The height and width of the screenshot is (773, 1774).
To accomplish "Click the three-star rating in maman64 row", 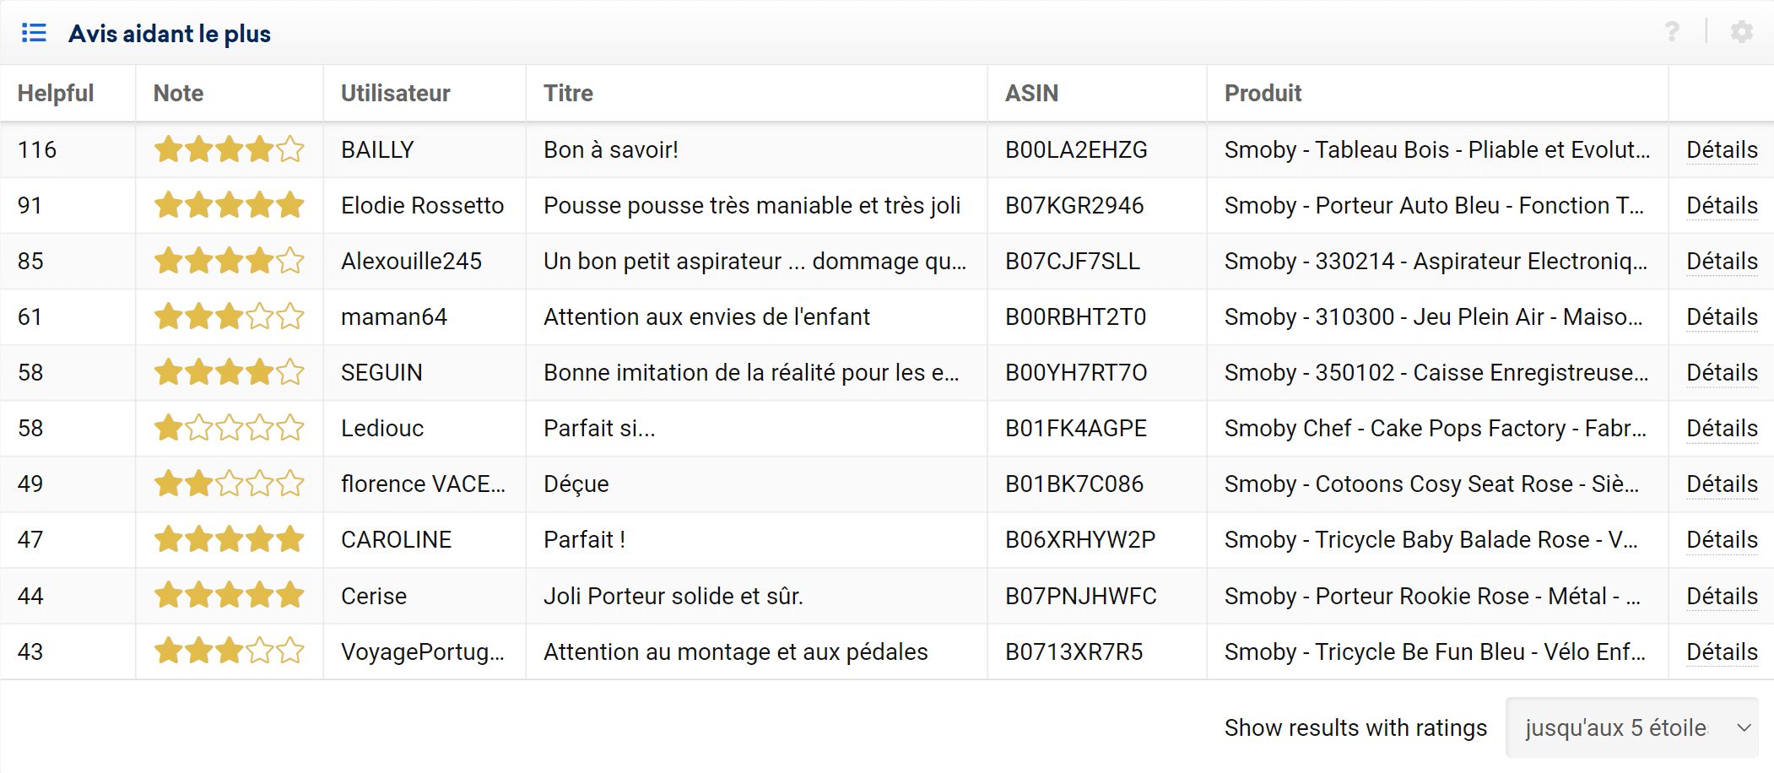I will (x=229, y=316).
